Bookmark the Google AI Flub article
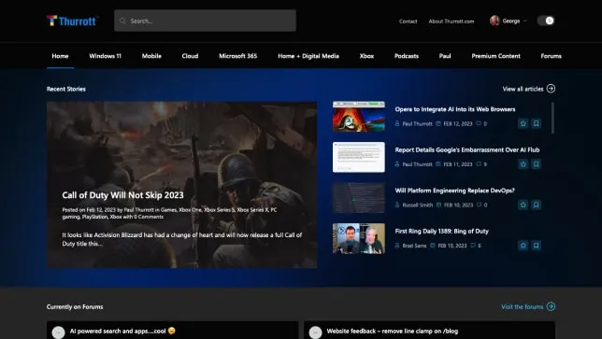Image resolution: width=602 pixels, height=339 pixels. (537, 164)
